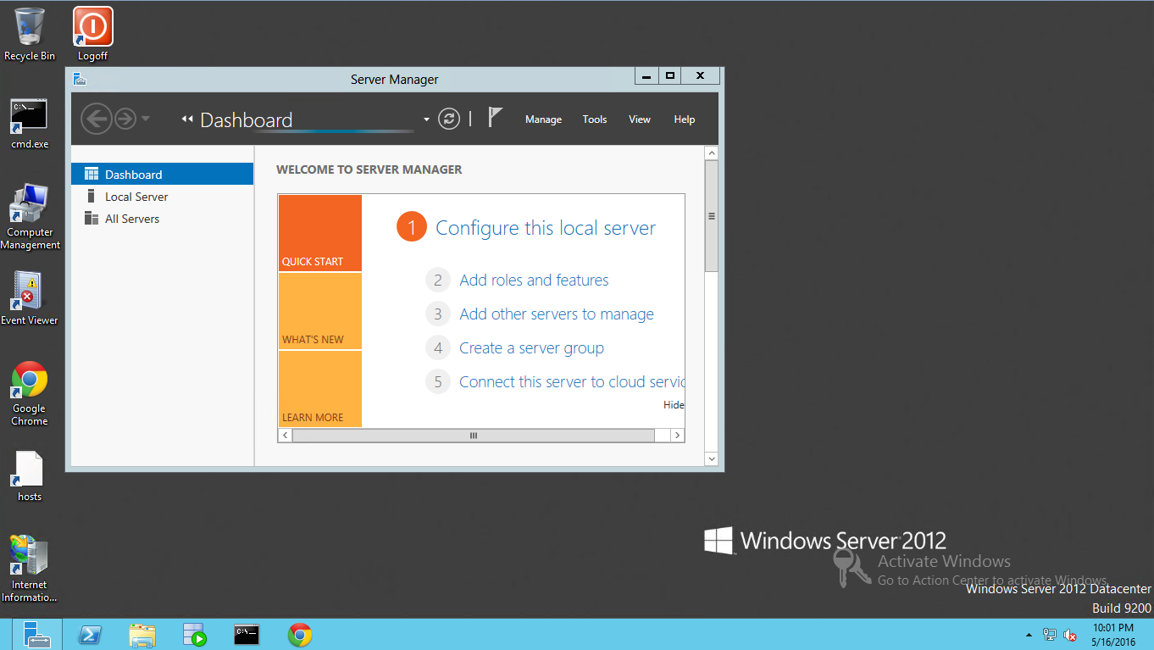This screenshot has width=1154, height=650.
Task: Open the notifications flag
Action: pos(496,118)
